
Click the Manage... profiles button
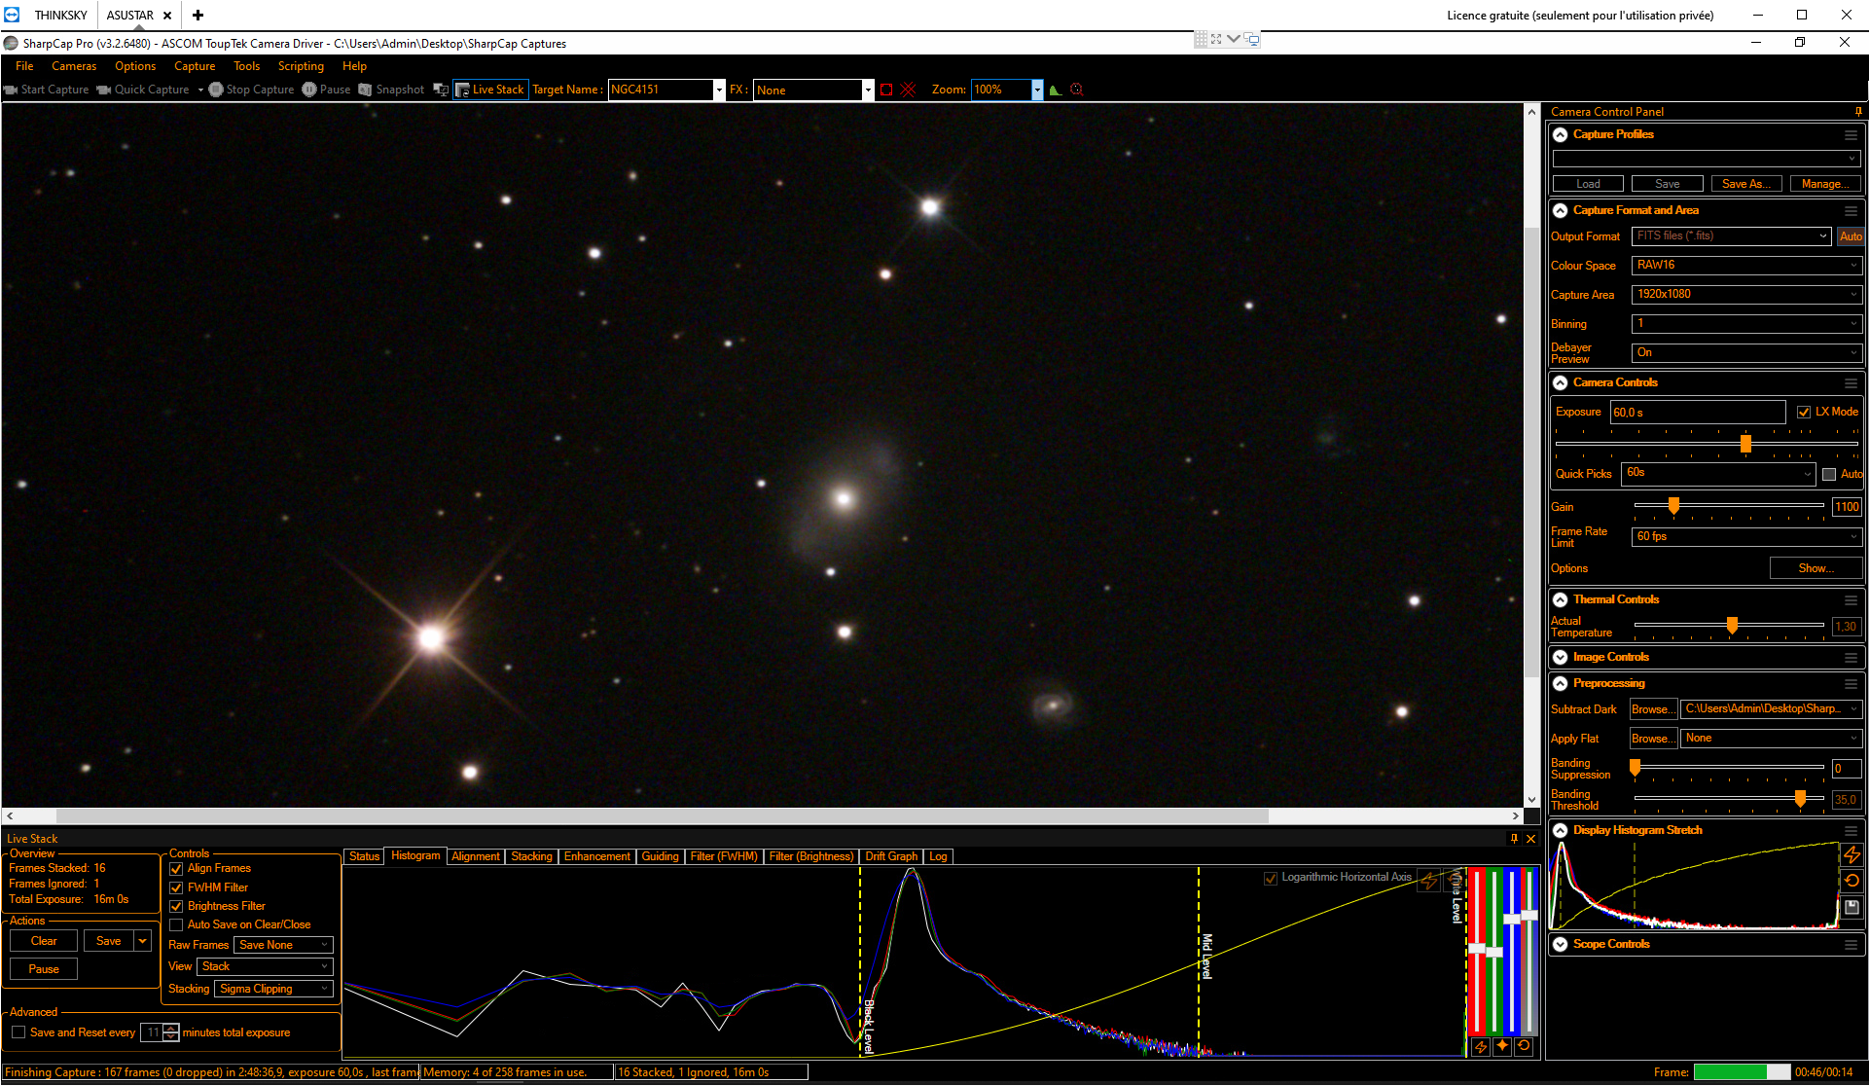(x=1825, y=184)
